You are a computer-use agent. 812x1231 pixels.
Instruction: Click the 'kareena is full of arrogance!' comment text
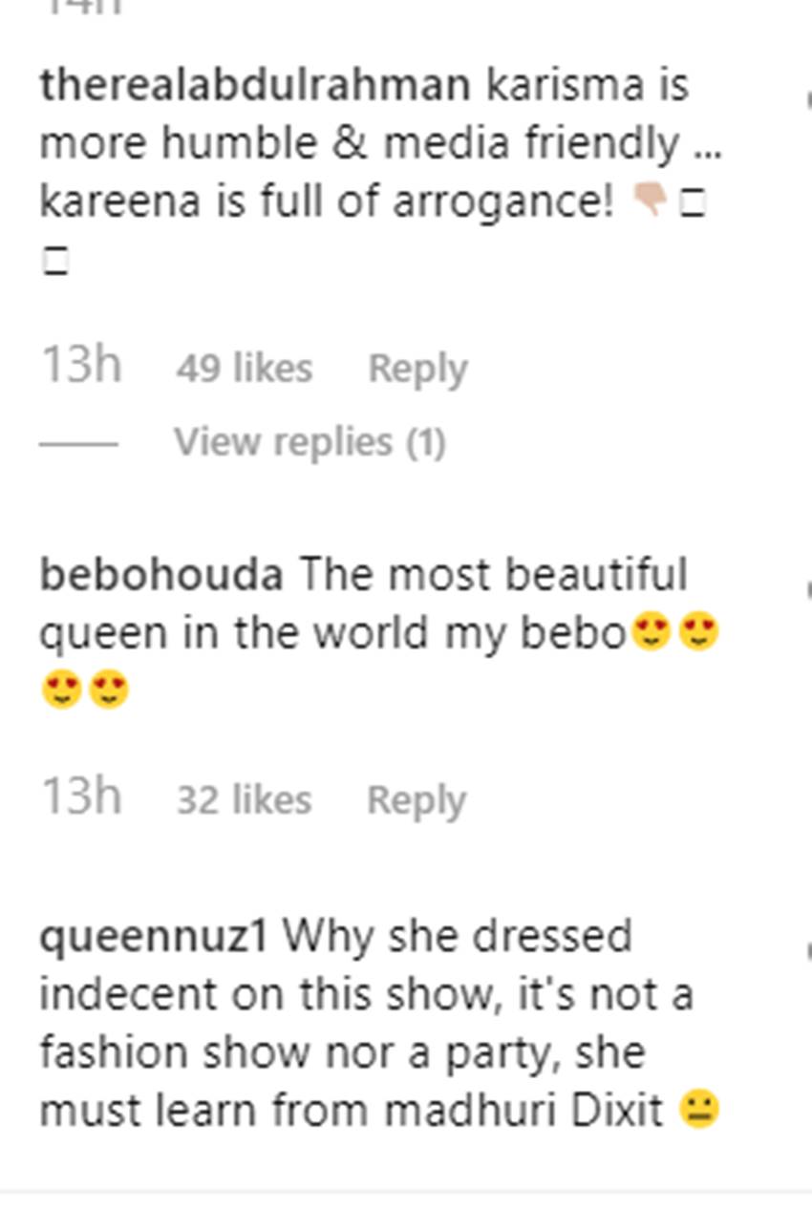(x=327, y=202)
